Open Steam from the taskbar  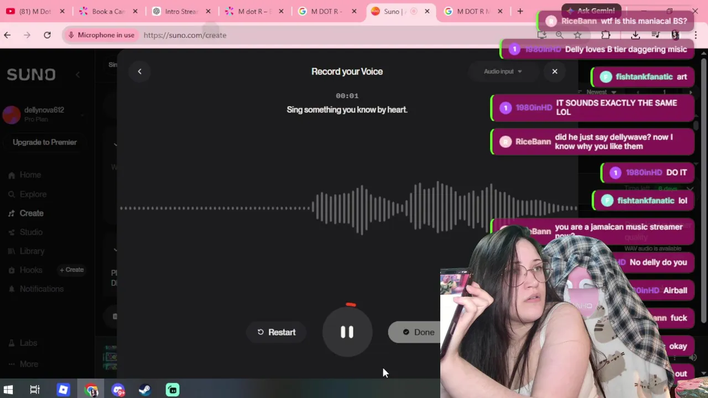[144, 390]
